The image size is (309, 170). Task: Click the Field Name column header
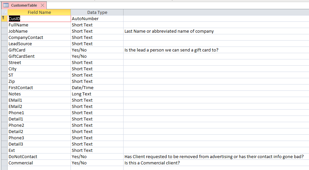pyautogui.click(x=39, y=12)
